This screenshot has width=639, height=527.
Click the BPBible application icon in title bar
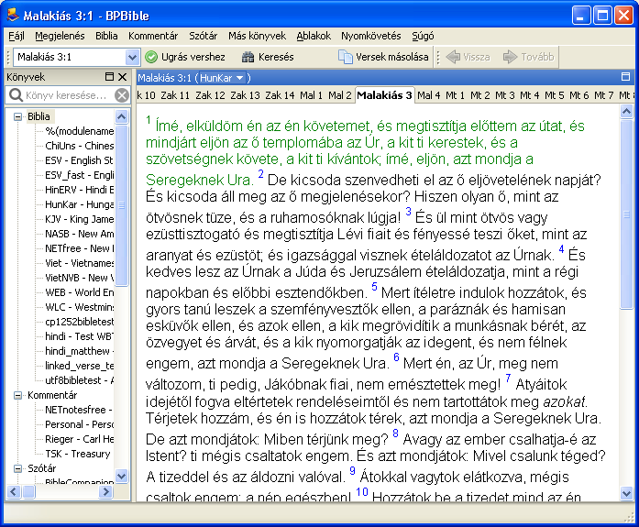tap(13, 15)
